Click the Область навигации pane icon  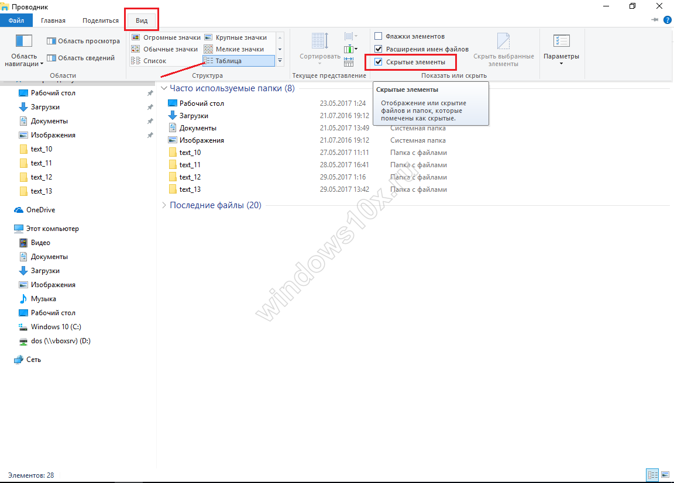coord(24,42)
